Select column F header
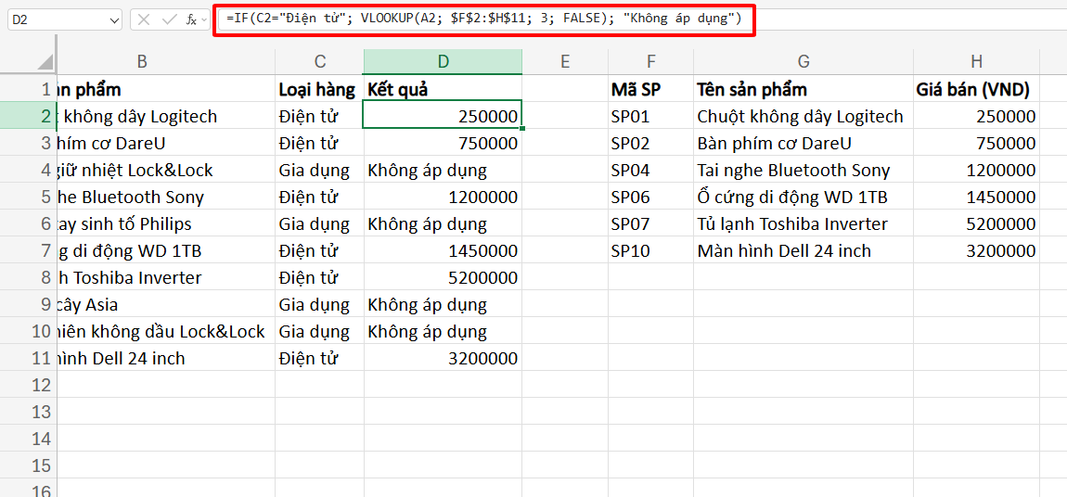This screenshot has height=497, width=1067. [650, 61]
